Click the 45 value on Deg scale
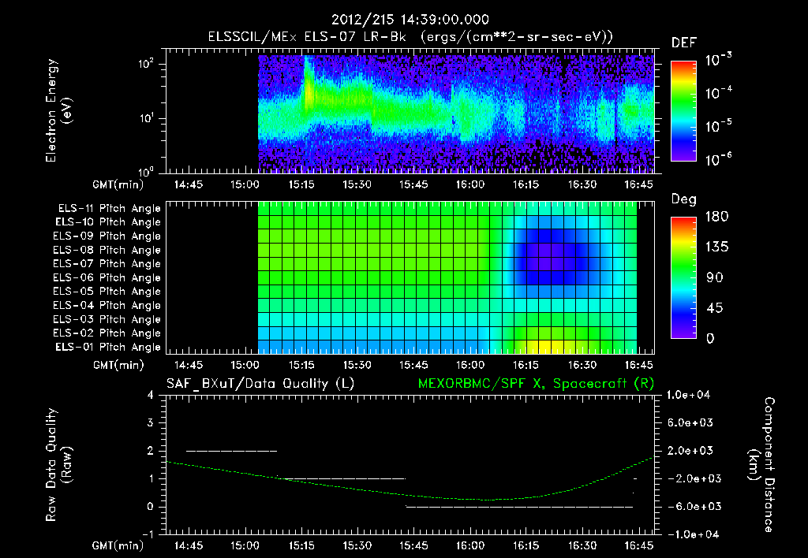The height and width of the screenshot is (558, 808). tap(715, 308)
